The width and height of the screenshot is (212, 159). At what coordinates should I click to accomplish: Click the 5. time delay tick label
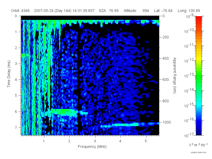[16, 96]
